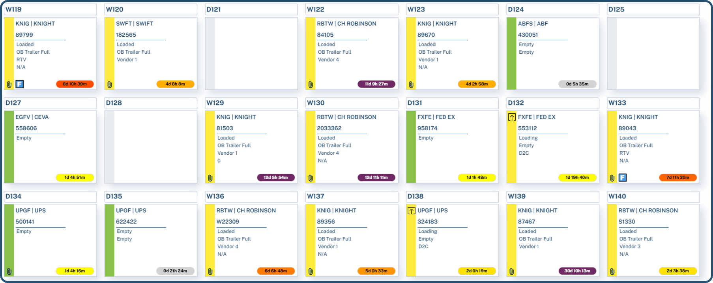Select the empty D121 dock slot
This screenshot has width=713, height=283.
(251, 53)
